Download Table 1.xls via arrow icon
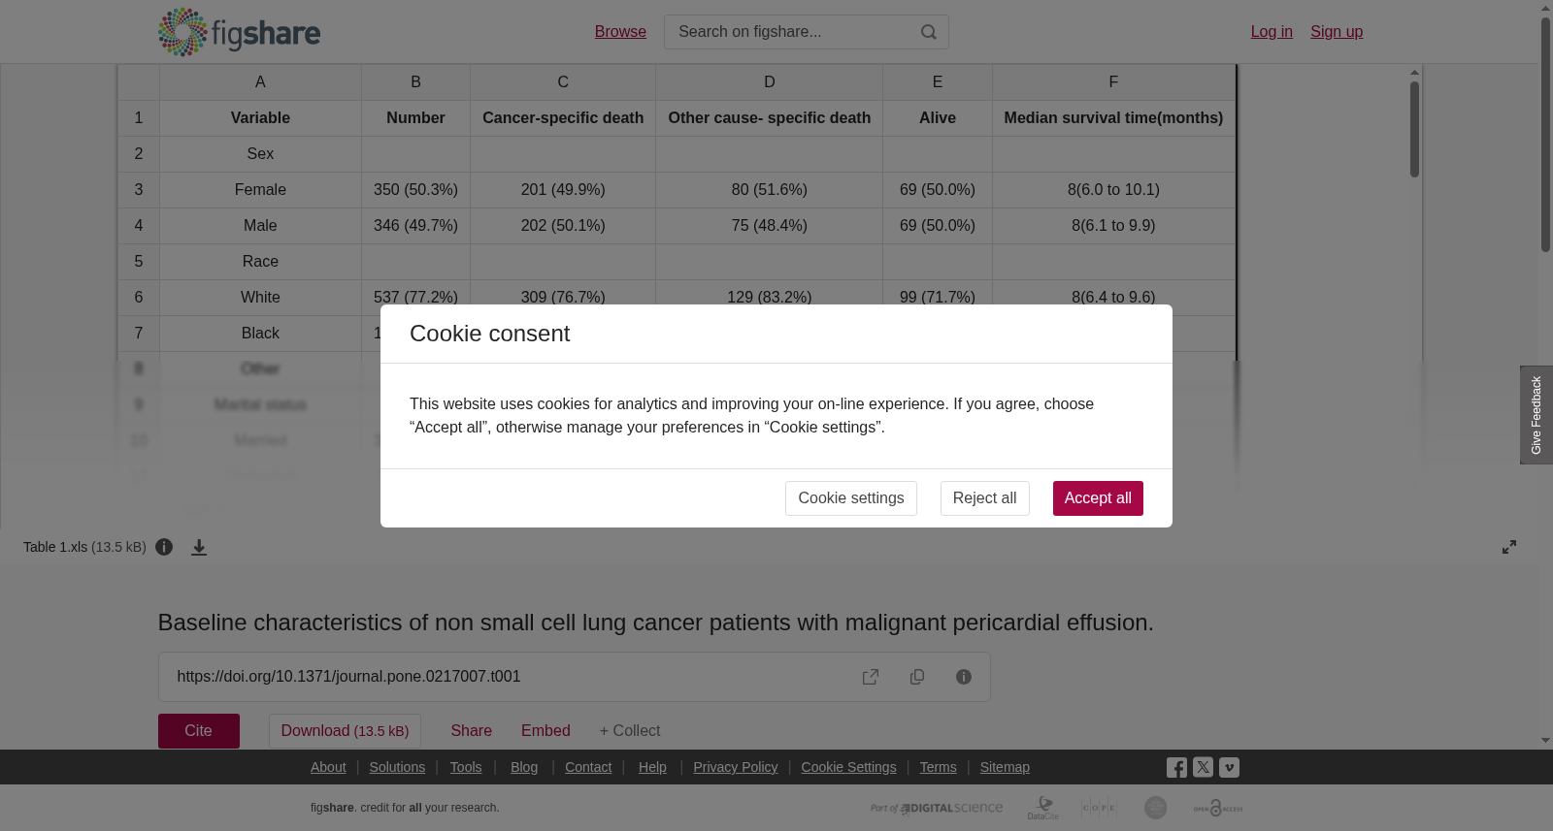Screen dimensions: 1553x831 click(199, 548)
